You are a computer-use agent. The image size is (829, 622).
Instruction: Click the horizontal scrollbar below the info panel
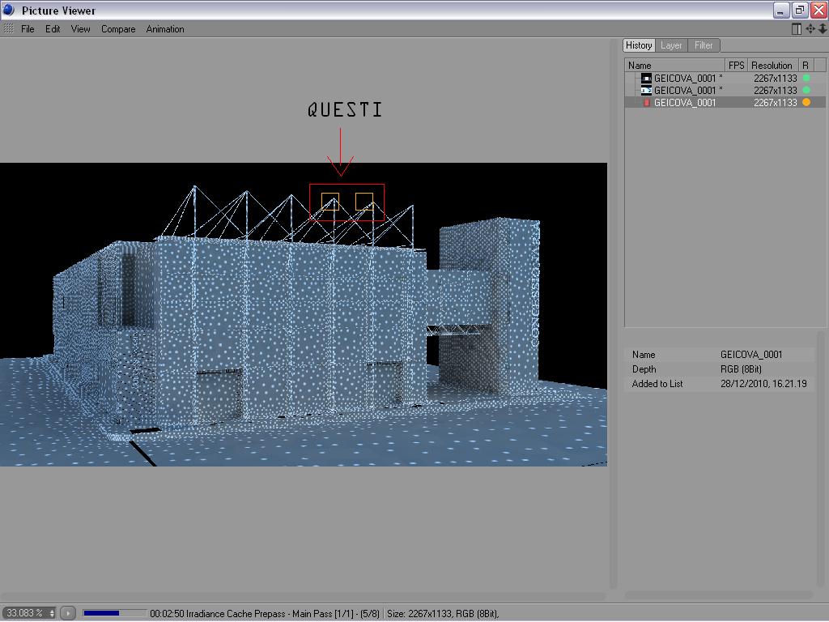coord(719,595)
